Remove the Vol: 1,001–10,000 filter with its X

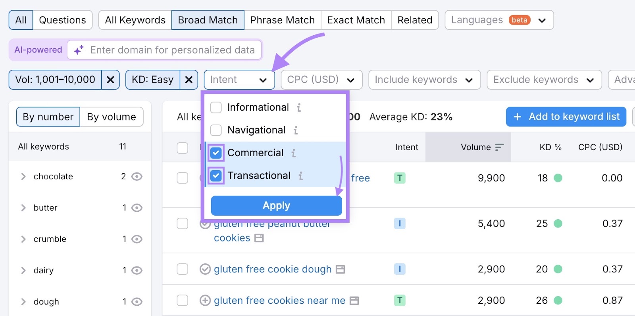click(x=110, y=79)
